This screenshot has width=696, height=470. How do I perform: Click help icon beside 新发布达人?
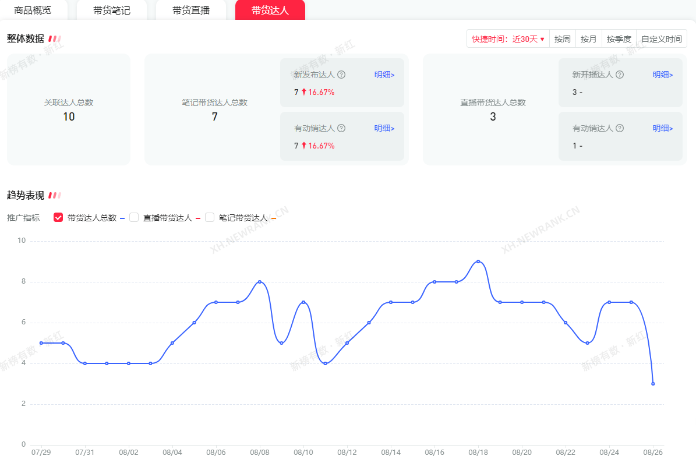point(341,75)
